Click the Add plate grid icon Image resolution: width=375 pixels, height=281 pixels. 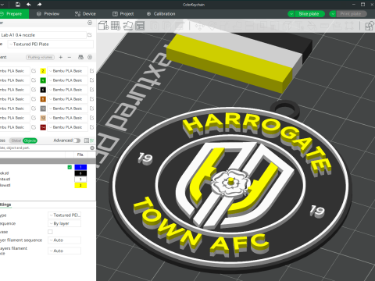click(x=116, y=26)
